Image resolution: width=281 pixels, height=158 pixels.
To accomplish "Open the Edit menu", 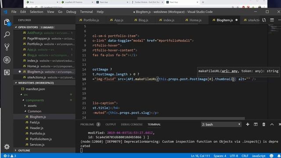I will point(23,12).
